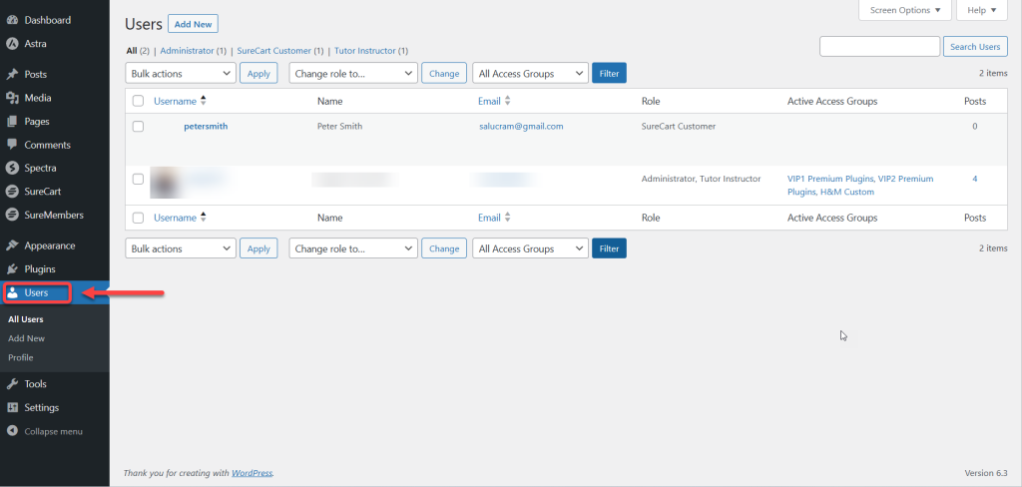1022x487 pixels.
Task: Open H&M Custom access group link
Action: [x=847, y=193]
